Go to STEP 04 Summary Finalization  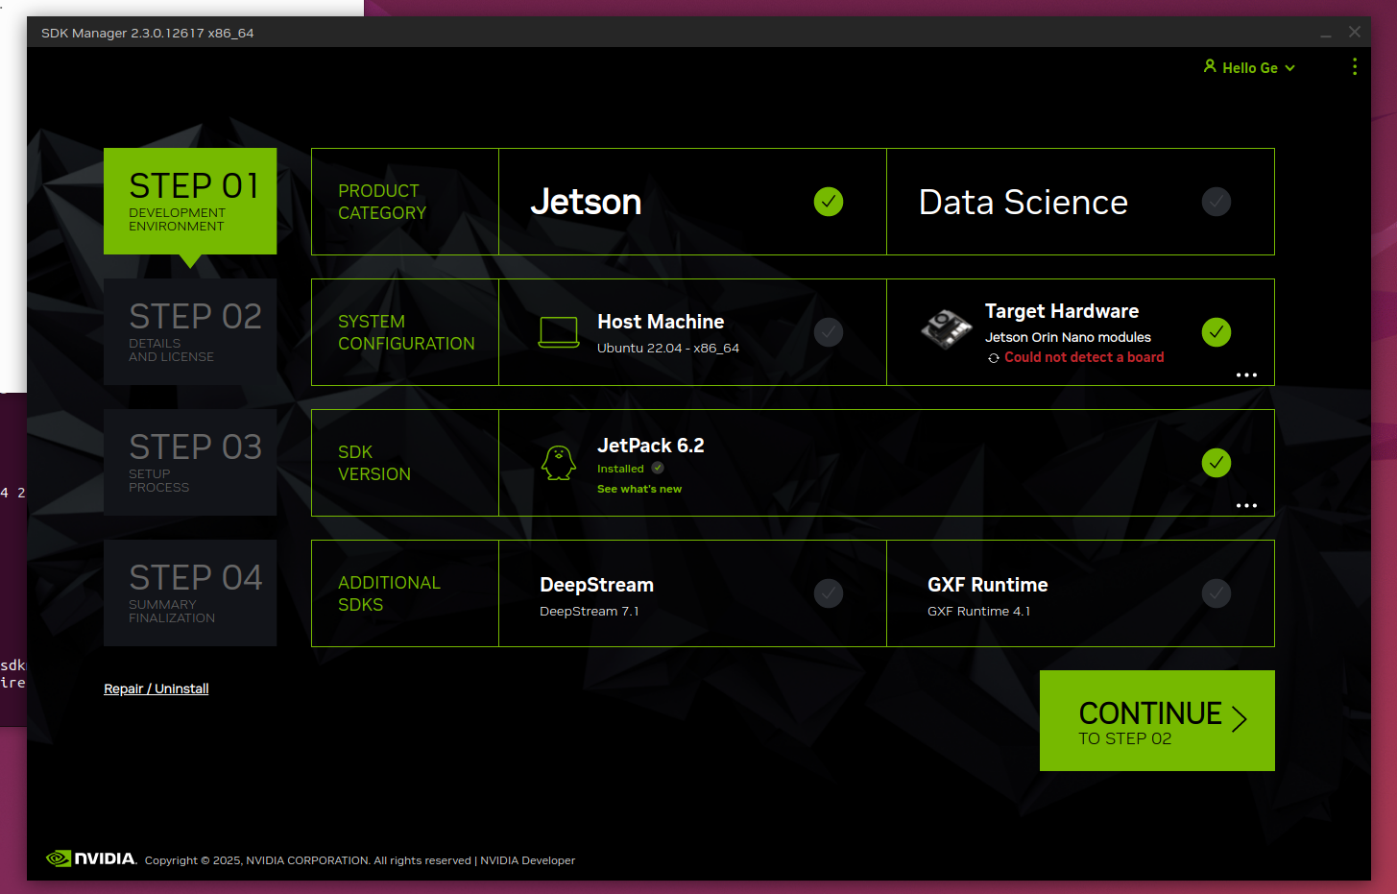(190, 593)
